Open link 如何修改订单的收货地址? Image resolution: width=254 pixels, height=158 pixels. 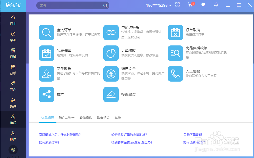coord(129,135)
